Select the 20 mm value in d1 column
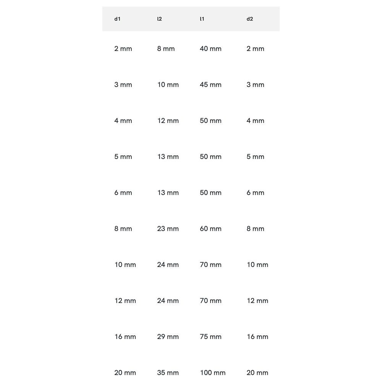Screen dimensions: 382x382 [x=125, y=372]
